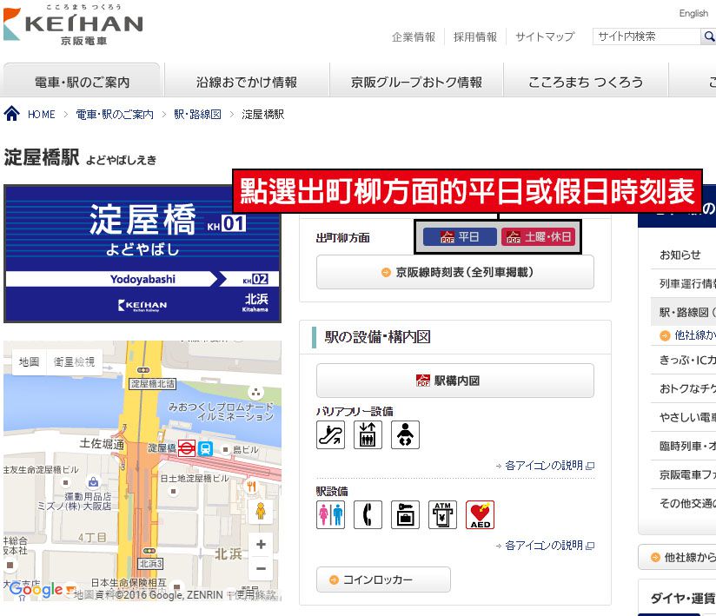Click the coin locker facility icon
The height and width of the screenshot is (616, 716).
[406, 514]
